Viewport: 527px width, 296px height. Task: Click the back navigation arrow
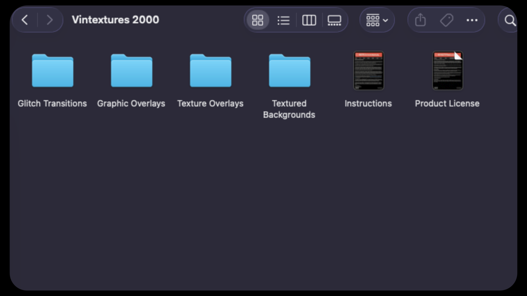[x=25, y=20]
